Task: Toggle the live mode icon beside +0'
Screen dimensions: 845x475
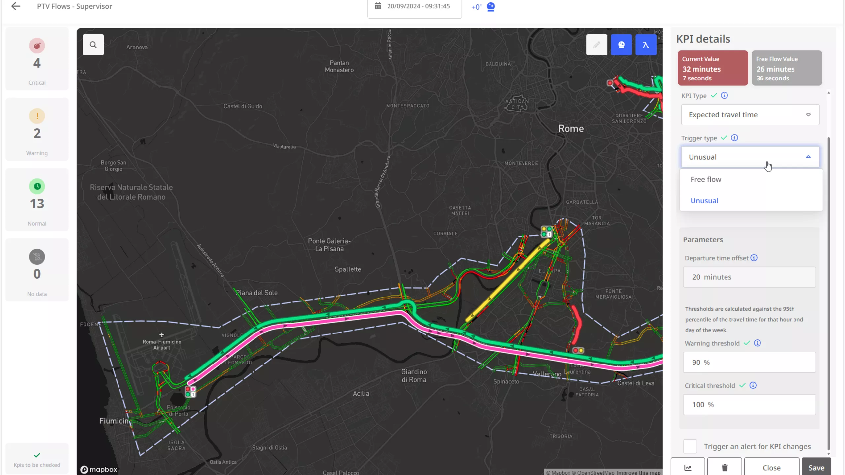Action: 491,7
